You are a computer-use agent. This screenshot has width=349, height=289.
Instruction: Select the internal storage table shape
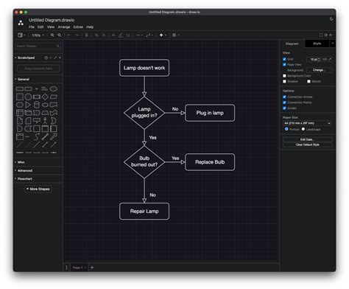click(x=20, y=113)
